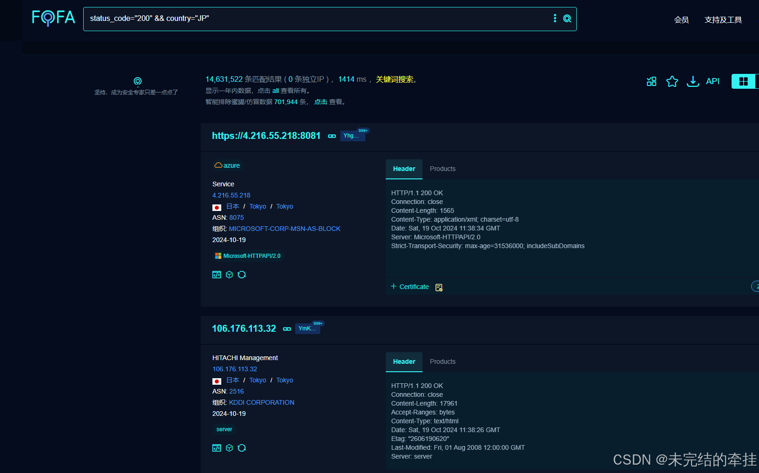The width and height of the screenshot is (759, 473).
Task: Click the link chain icon beside 4.216.55.218:8081
Action: pyautogui.click(x=332, y=136)
